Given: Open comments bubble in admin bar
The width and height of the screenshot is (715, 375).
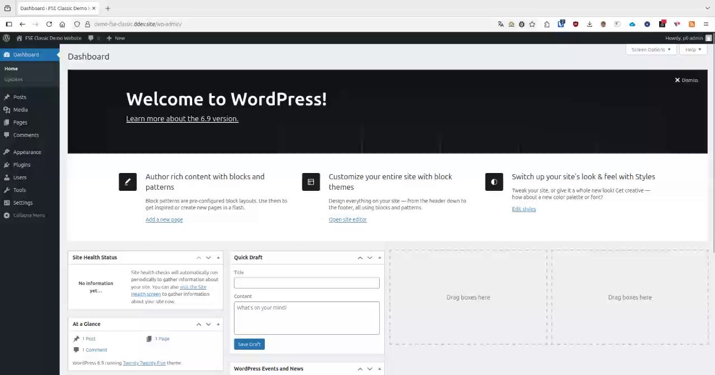Looking at the screenshot, I should tap(94, 38).
